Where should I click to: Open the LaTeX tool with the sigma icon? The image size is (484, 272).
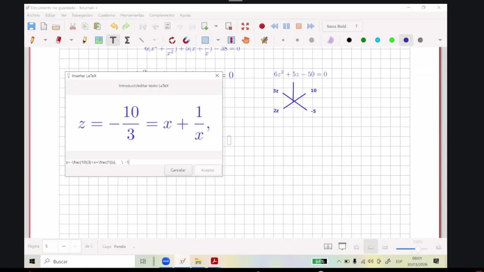pos(127,40)
